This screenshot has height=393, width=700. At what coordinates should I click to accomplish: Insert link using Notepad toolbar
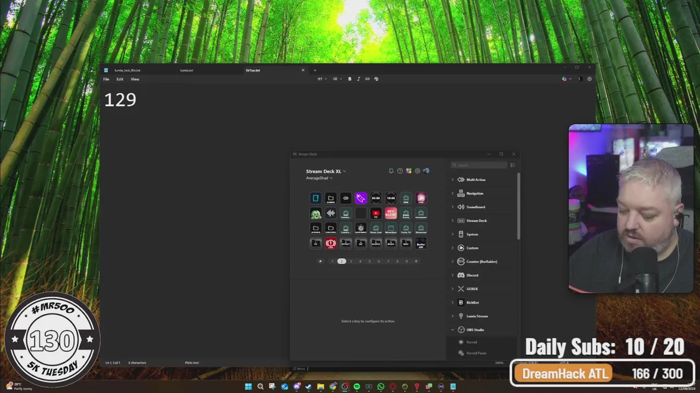click(367, 79)
